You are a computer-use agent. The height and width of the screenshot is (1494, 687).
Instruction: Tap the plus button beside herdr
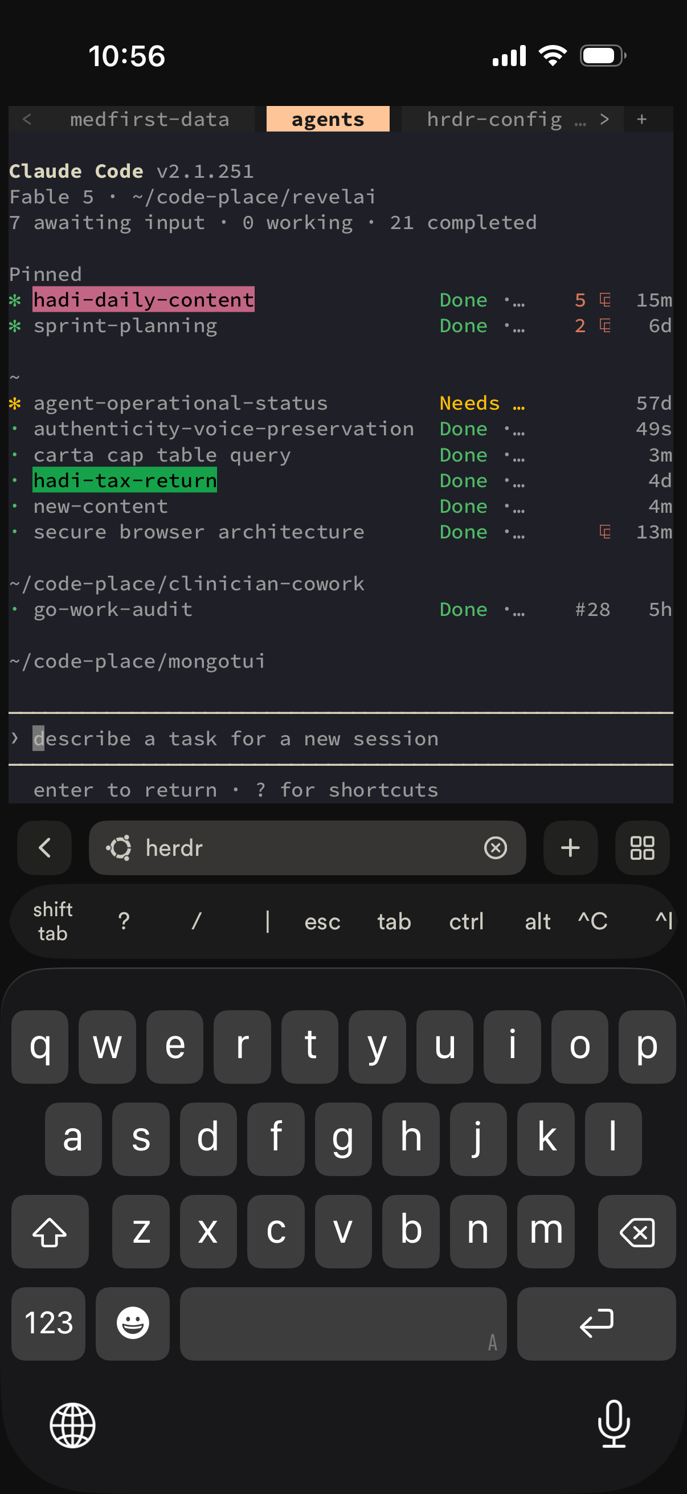[570, 847]
